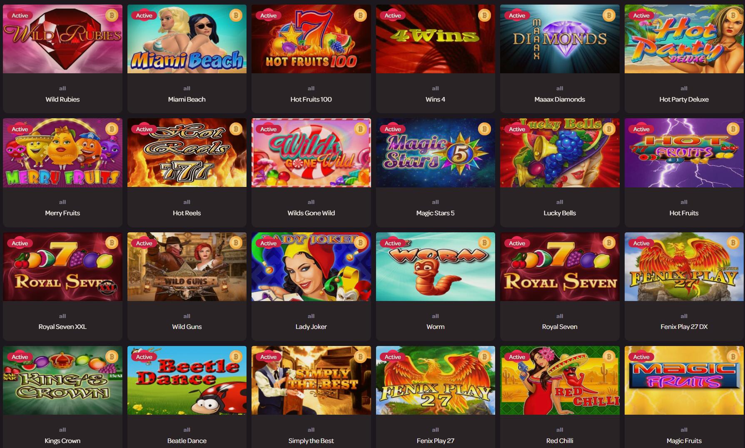Select the Bitcoin icon on Worm game
The width and height of the screenshot is (745, 448).
pyautogui.click(x=484, y=243)
